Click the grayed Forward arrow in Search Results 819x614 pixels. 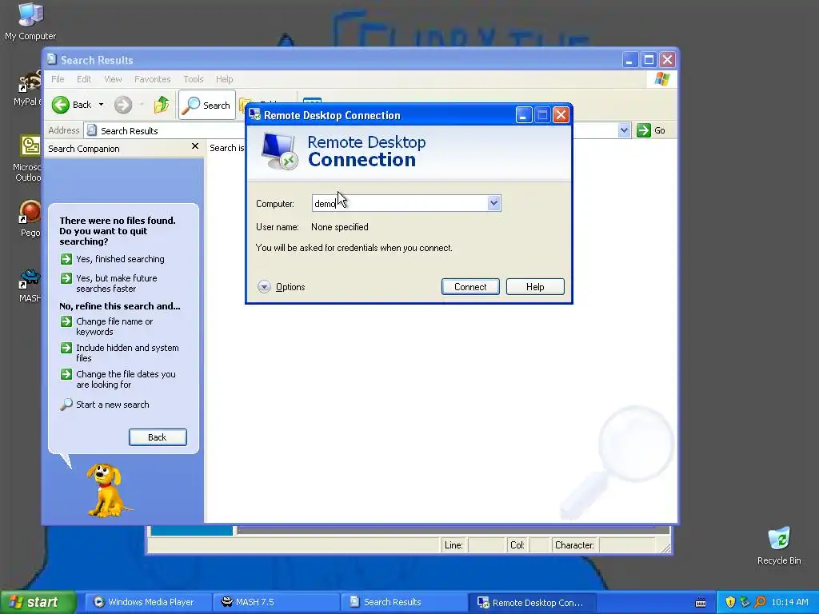(123, 105)
